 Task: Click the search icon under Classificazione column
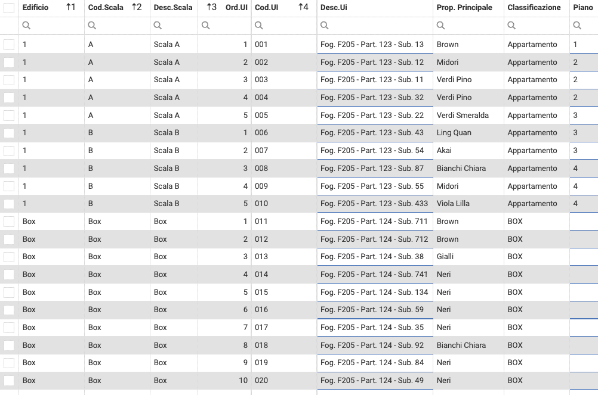[511, 26]
